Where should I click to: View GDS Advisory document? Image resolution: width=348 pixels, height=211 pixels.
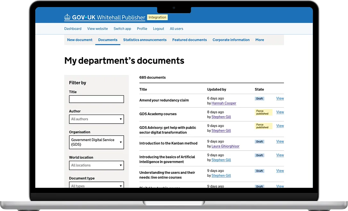280,126
